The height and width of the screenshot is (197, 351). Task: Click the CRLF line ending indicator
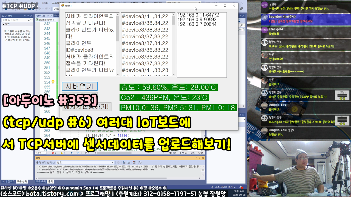[x=201, y=153]
